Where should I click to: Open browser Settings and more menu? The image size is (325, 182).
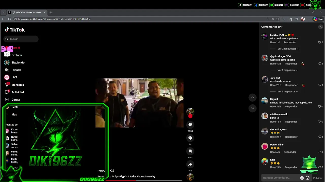(x=309, y=19)
